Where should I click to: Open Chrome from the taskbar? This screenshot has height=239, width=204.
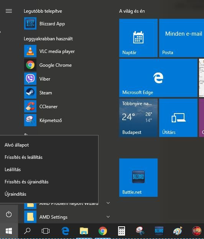click(103, 231)
